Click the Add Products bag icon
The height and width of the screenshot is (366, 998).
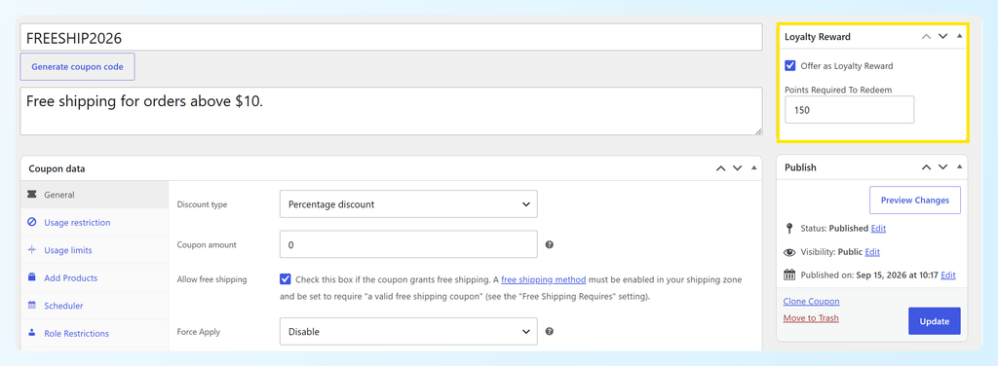pos(32,277)
